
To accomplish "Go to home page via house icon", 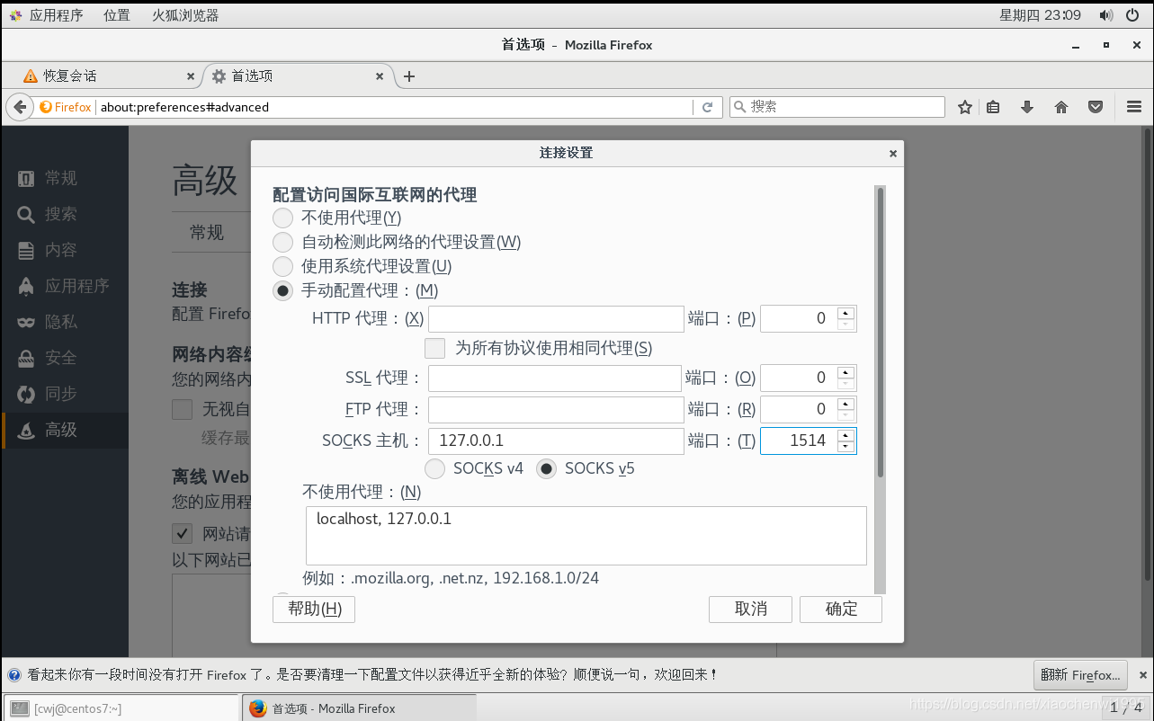I will pos(1061,107).
